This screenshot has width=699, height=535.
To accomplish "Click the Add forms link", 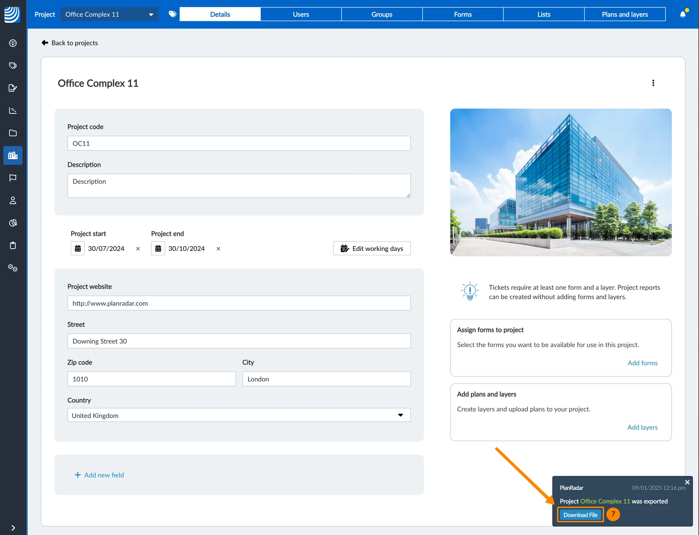I will [642, 363].
